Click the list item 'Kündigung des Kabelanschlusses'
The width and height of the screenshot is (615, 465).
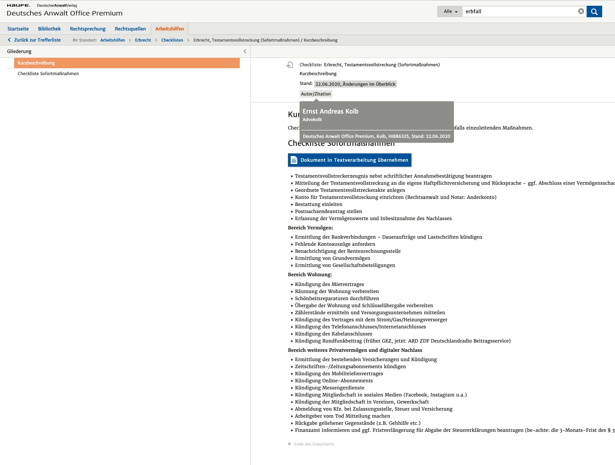[334, 334]
